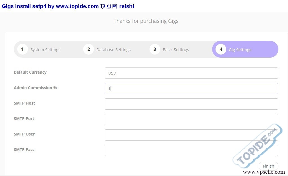This screenshot has height=176, width=288.
Task: Click the SMTP Port text field
Action: [x=191, y=119]
